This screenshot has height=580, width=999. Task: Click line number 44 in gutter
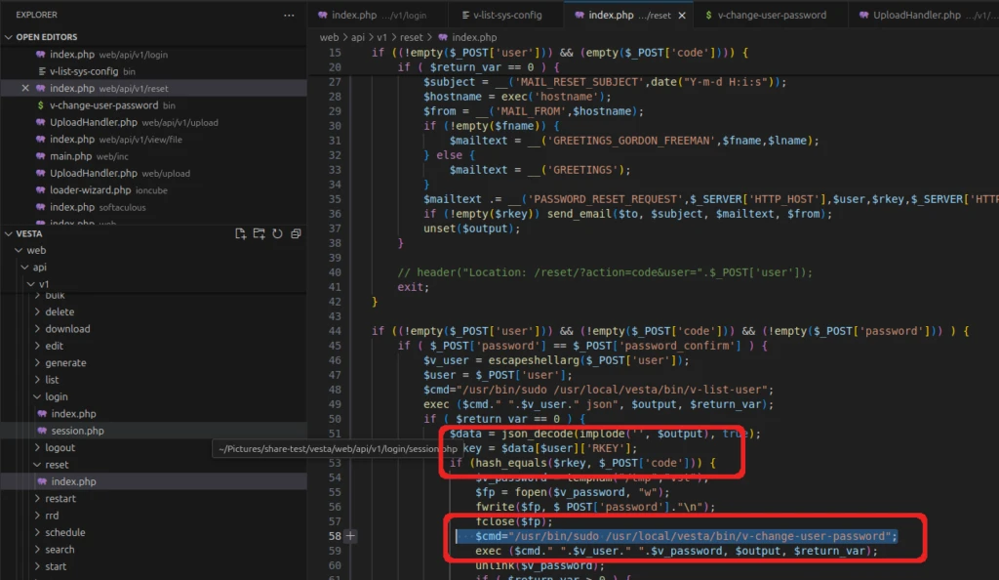pos(336,331)
